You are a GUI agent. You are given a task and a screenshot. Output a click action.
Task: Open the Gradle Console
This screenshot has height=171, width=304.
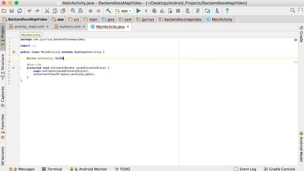coord(279,169)
